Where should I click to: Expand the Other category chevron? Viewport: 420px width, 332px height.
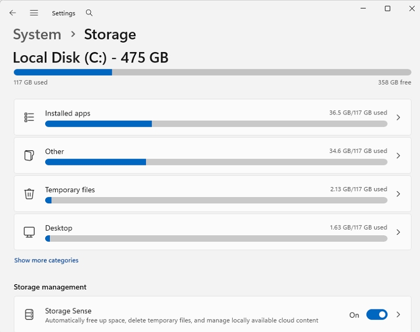398,155
